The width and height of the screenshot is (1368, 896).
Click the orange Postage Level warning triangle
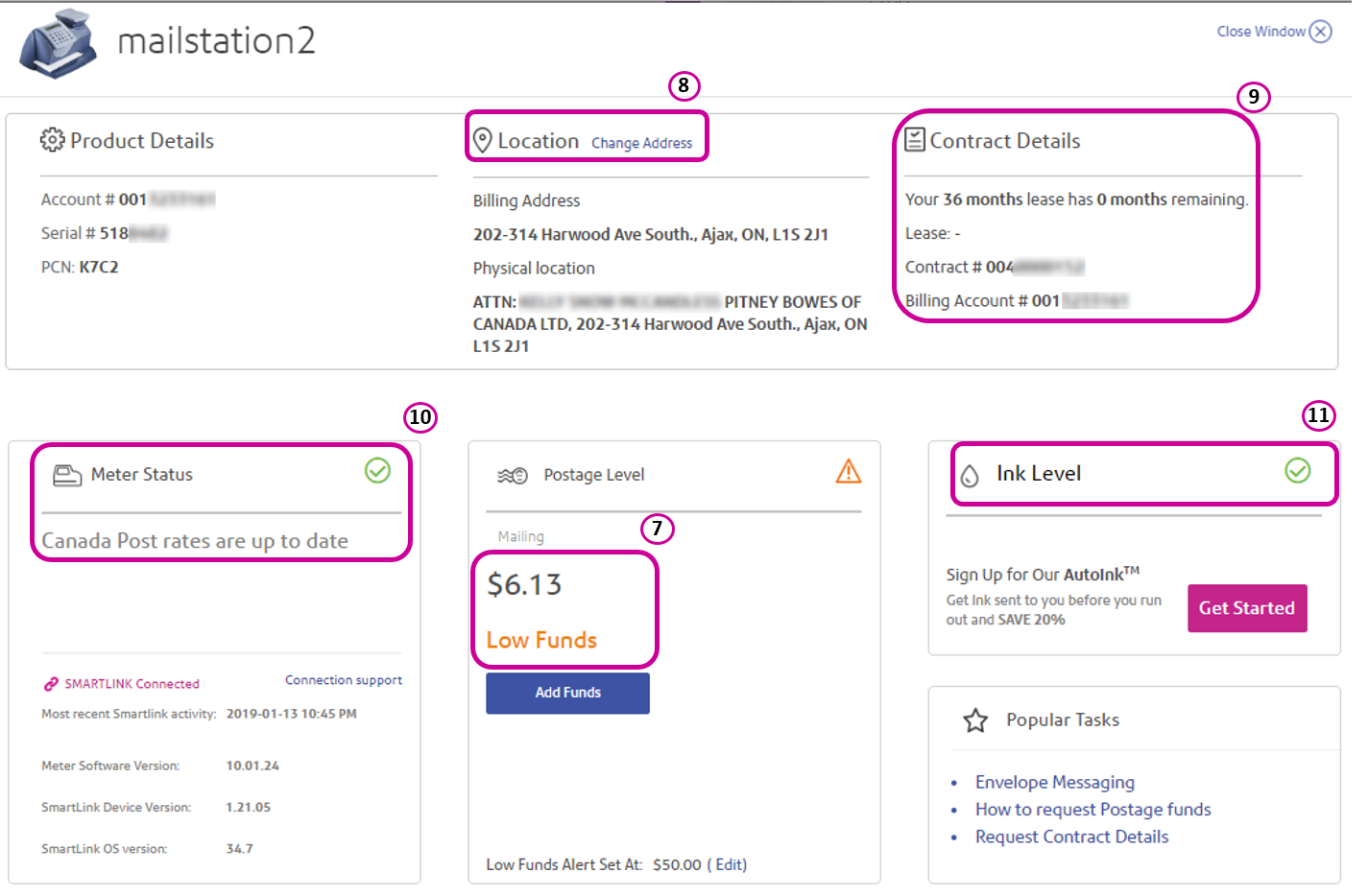coord(849,471)
